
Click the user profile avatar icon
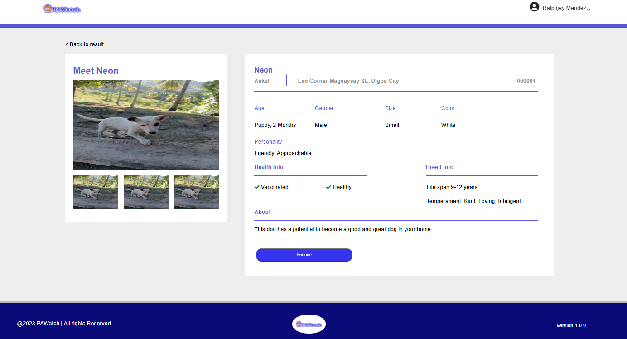[534, 7]
